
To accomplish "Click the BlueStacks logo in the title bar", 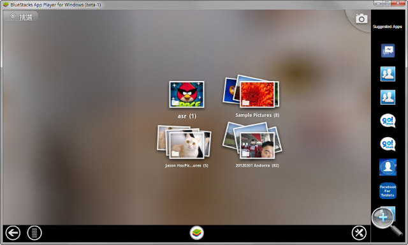I will click(x=6, y=4).
